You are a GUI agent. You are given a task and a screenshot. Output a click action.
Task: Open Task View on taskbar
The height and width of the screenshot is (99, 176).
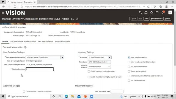60,97
